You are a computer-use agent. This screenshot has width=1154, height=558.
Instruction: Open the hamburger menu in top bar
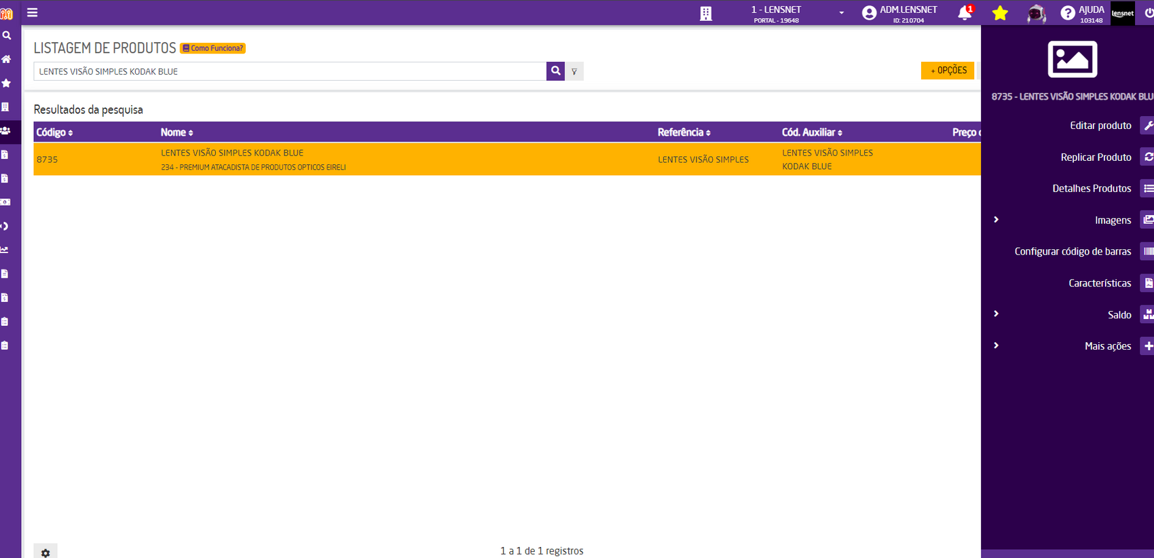point(32,13)
